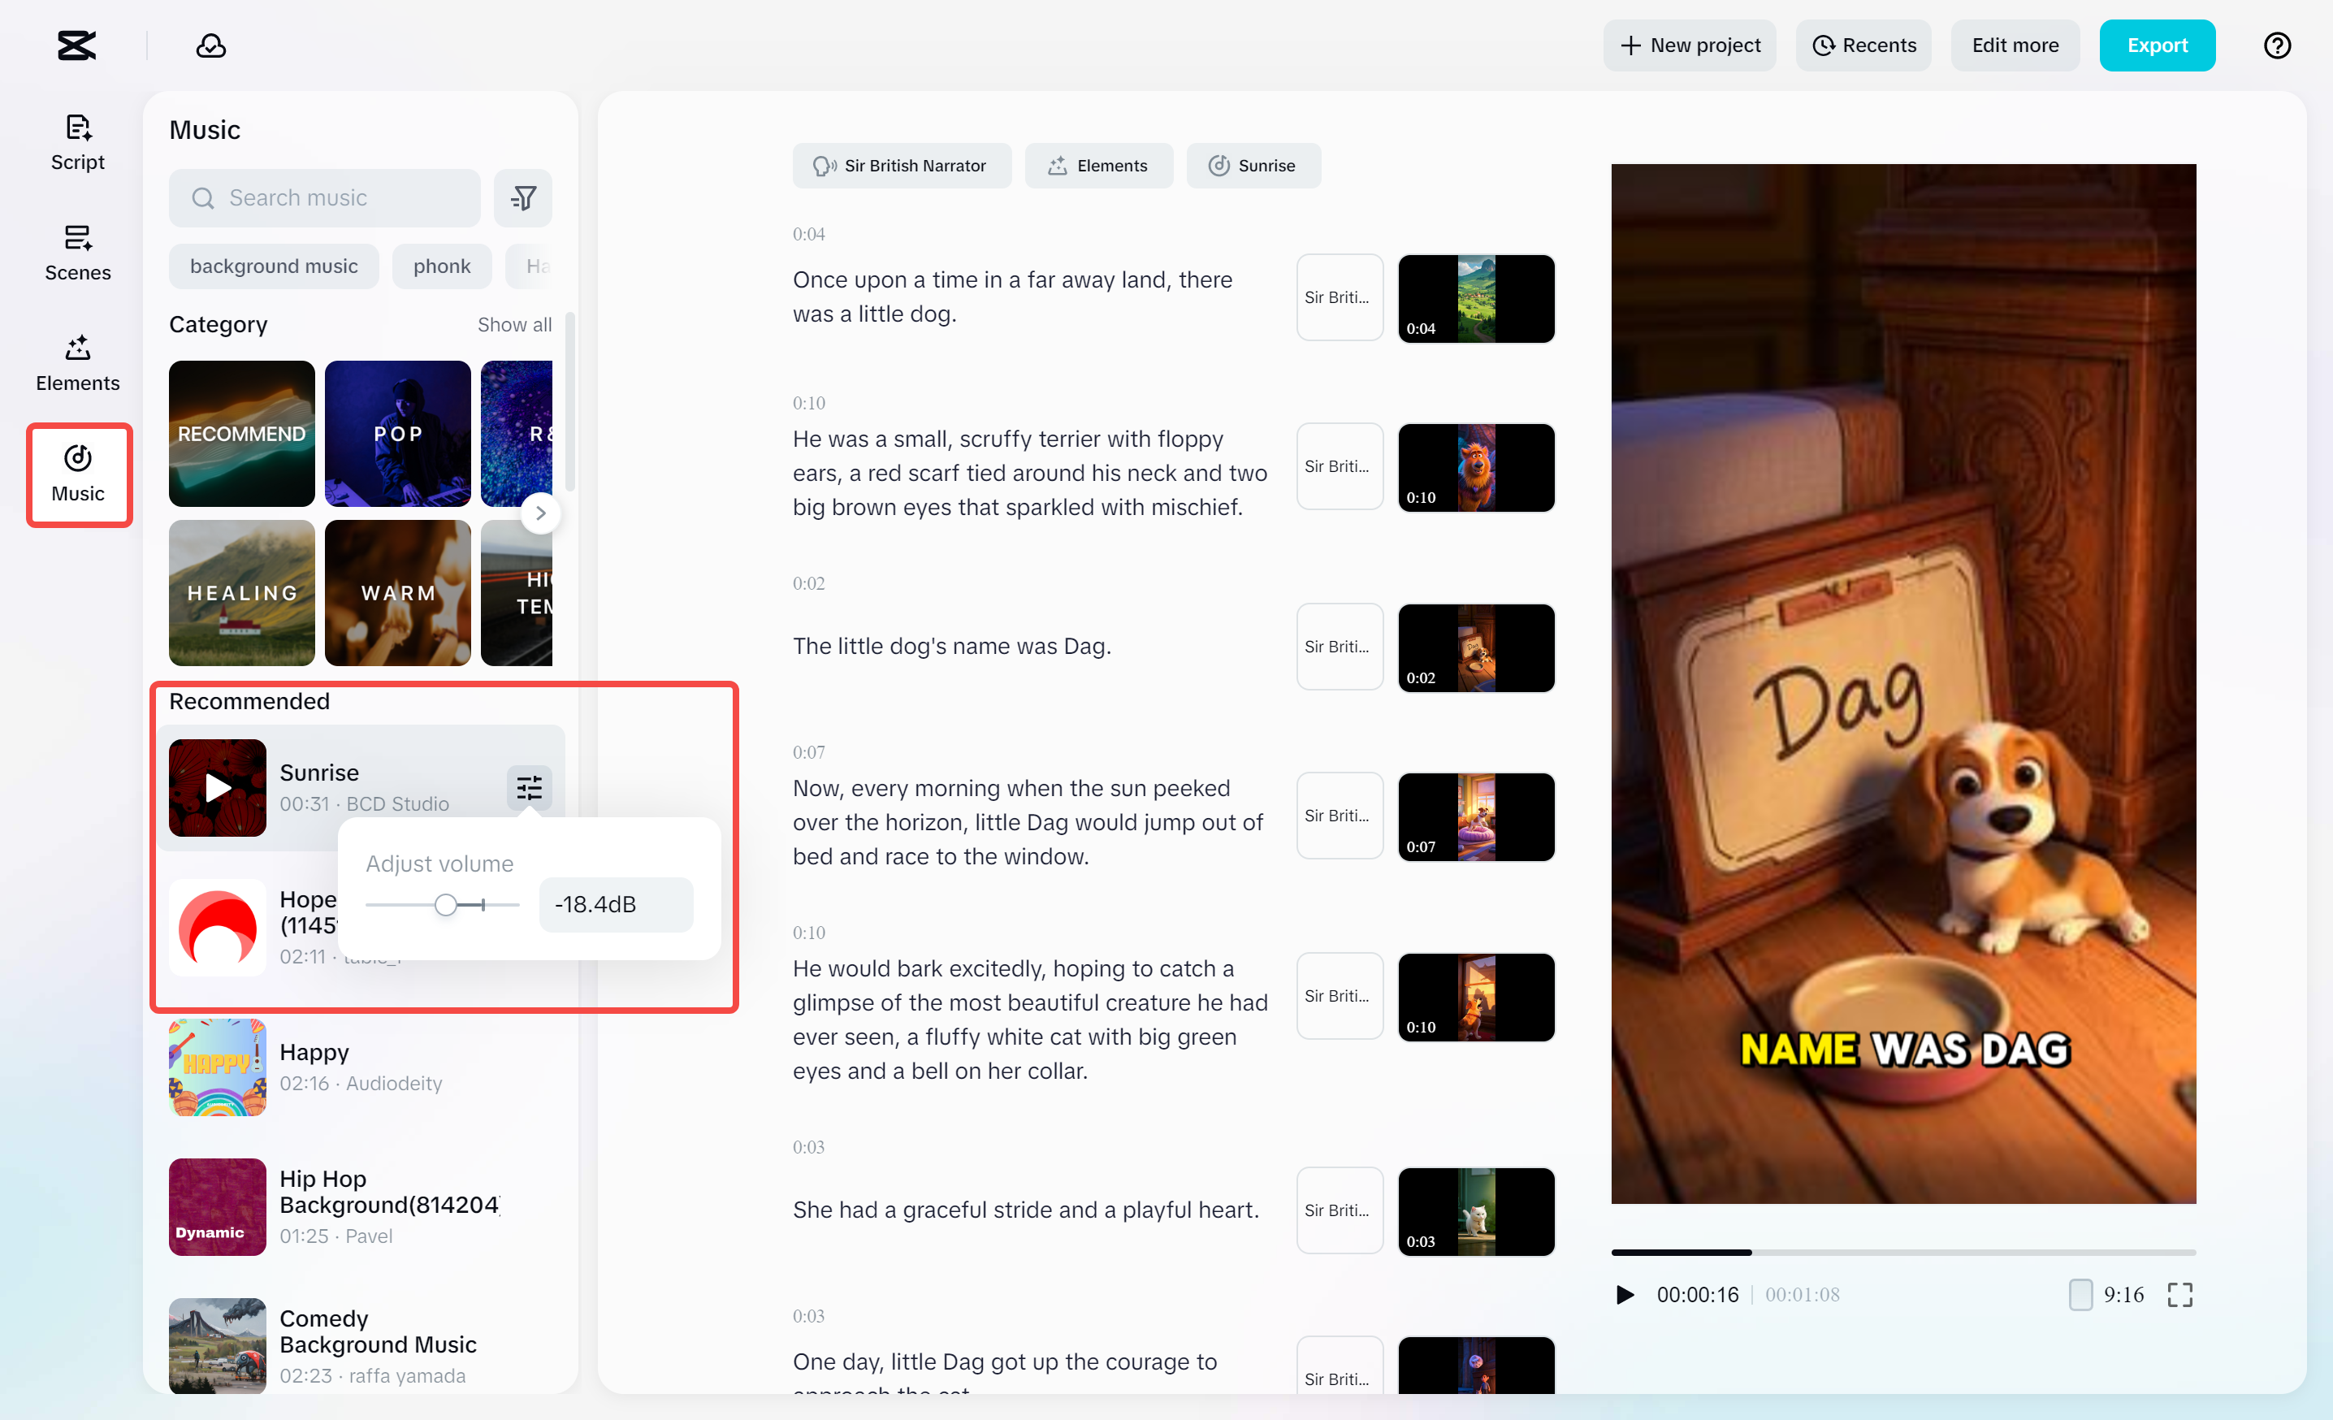
Task: Play the Sunrise track thumbnail
Action: point(218,788)
